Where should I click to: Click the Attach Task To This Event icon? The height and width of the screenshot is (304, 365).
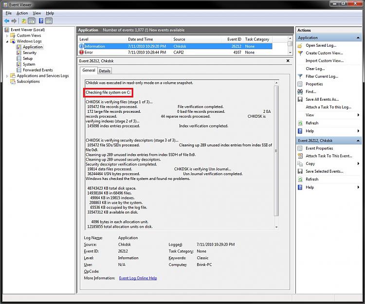coord(300,156)
